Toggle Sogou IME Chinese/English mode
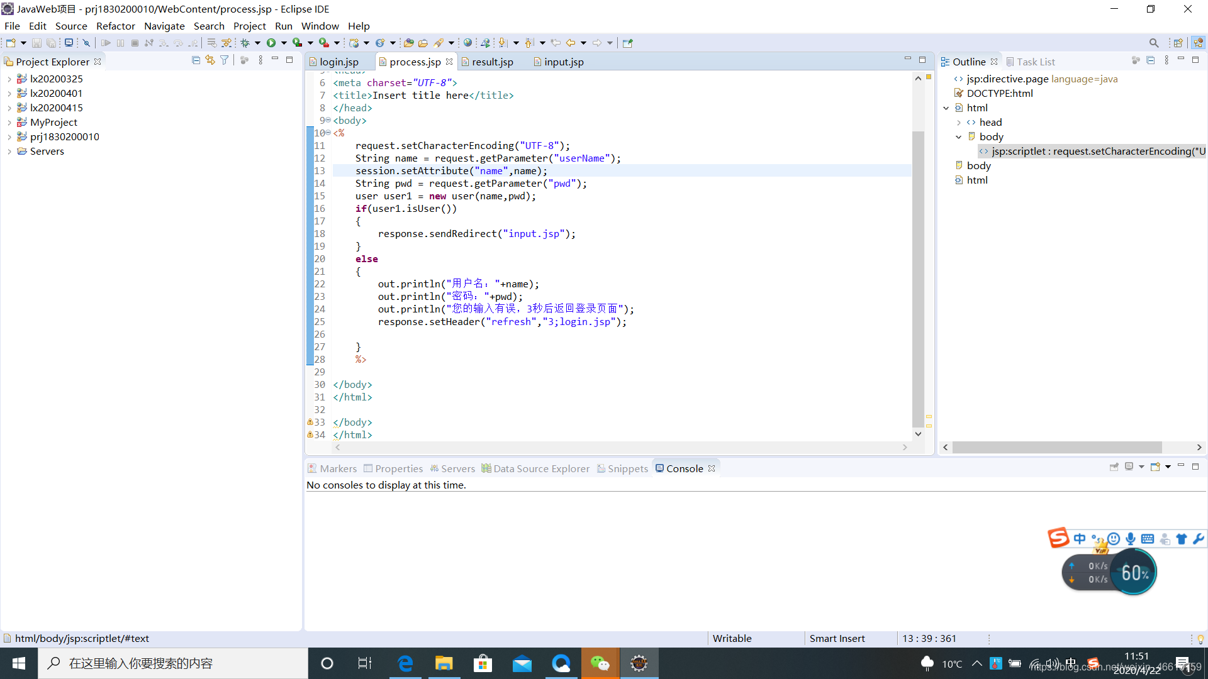This screenshot has width=1208, height=679. [1080, 539]
